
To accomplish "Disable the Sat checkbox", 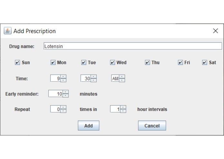I will coord(205,62).
